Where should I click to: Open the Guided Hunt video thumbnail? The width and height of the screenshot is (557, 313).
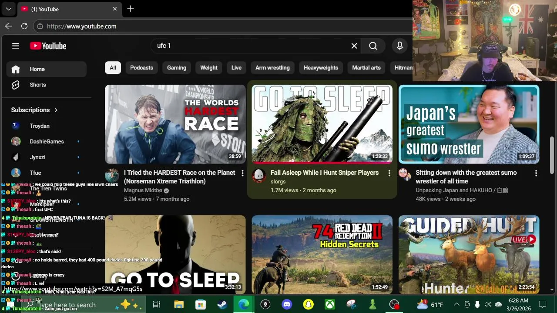coord(469,255)
